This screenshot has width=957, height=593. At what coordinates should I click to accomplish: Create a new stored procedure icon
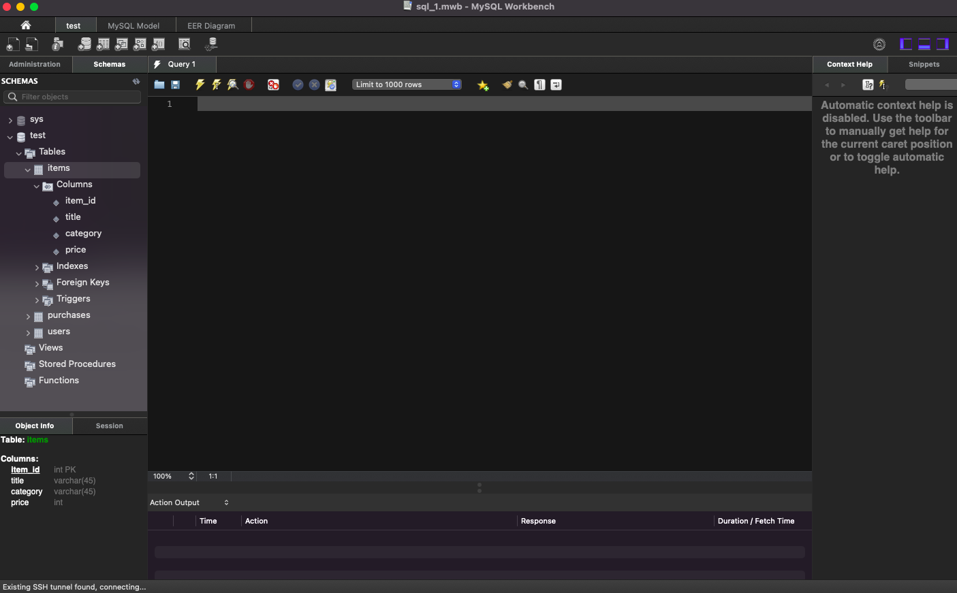140,44
